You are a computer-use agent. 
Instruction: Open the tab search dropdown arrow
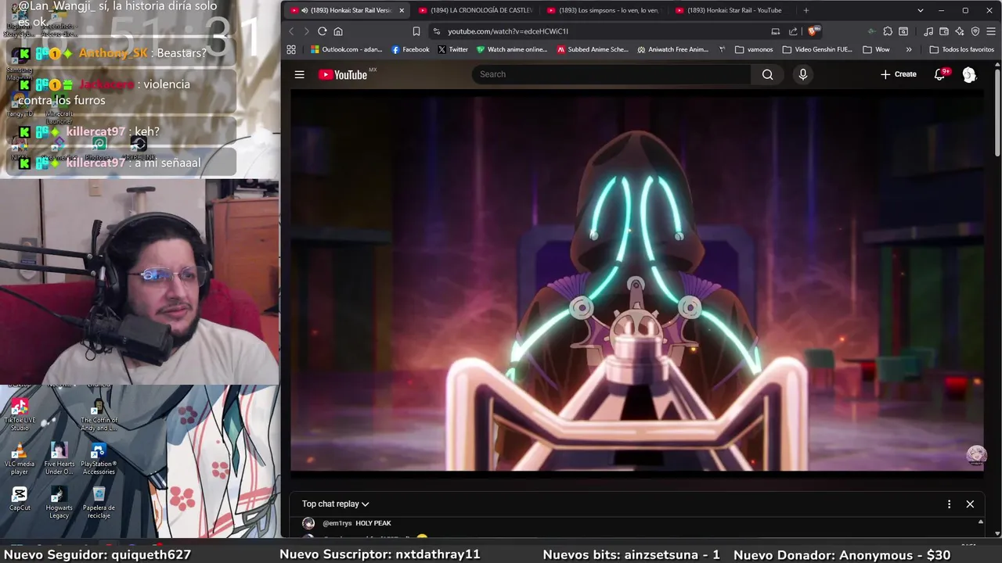[x=921, y=10]
